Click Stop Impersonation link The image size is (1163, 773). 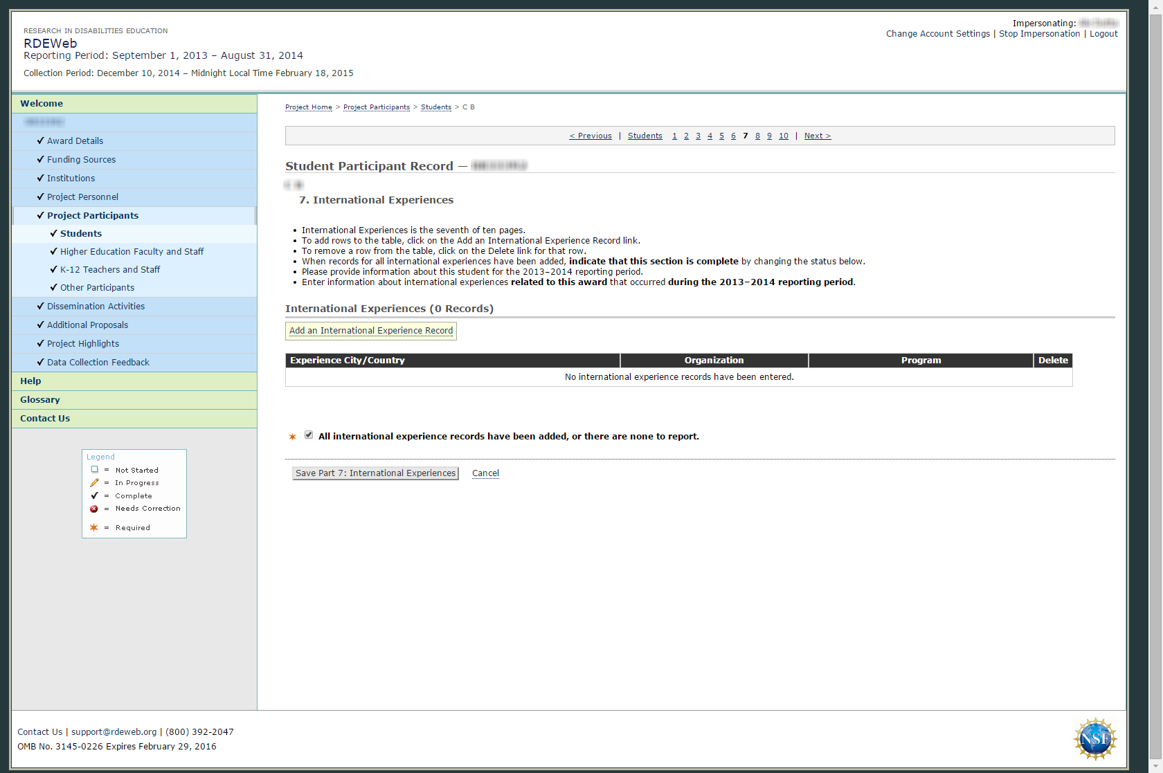point(1039,34)
